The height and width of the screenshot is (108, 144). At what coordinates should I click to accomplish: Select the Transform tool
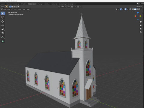point(3,33)
